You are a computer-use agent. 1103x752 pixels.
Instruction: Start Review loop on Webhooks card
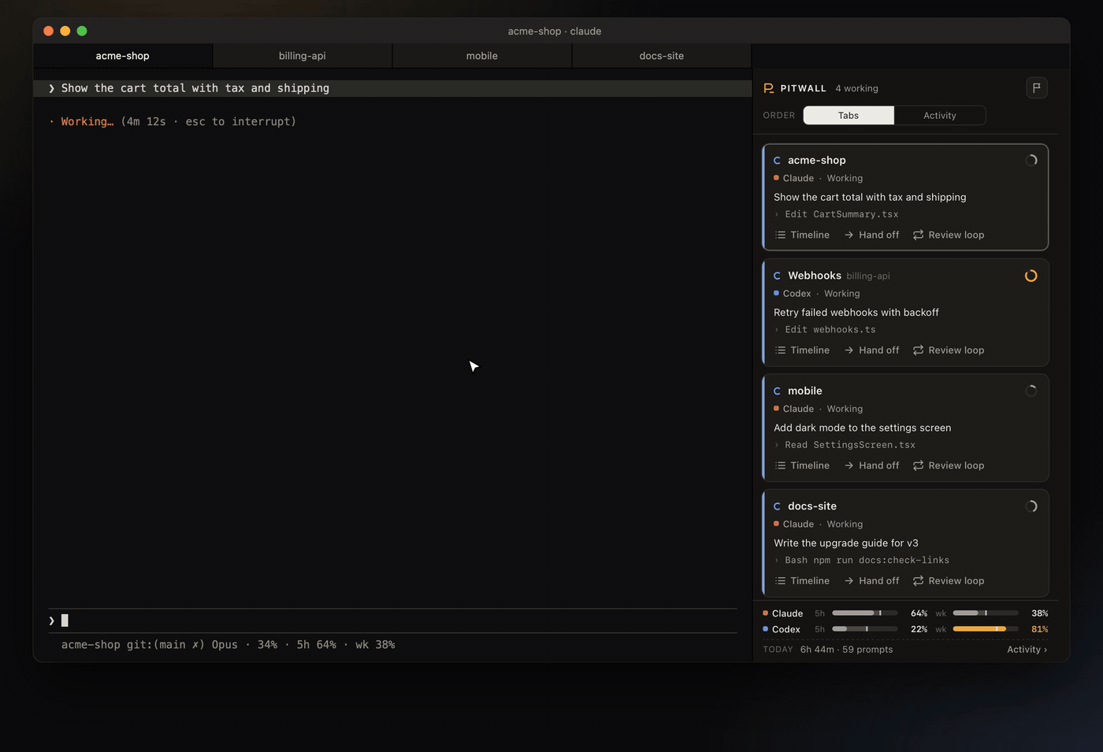[949, 350]
